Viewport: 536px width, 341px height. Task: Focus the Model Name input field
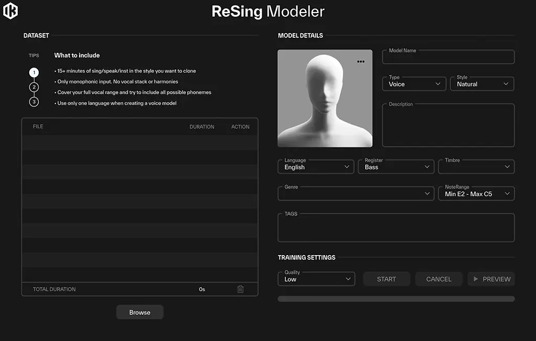coord(449,57)
